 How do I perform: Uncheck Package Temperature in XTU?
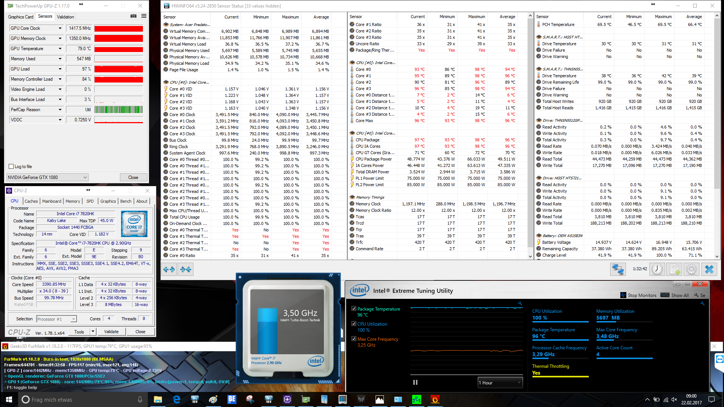(x=354, y=309)
